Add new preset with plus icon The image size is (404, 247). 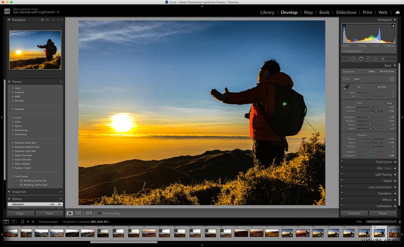click(61, 82)
